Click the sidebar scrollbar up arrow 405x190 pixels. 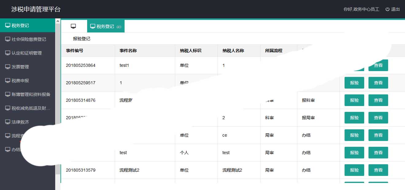pyautogui.click(x=58, y=21)
